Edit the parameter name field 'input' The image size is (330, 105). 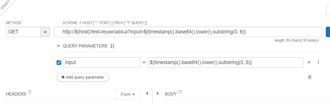click(102, 62)
